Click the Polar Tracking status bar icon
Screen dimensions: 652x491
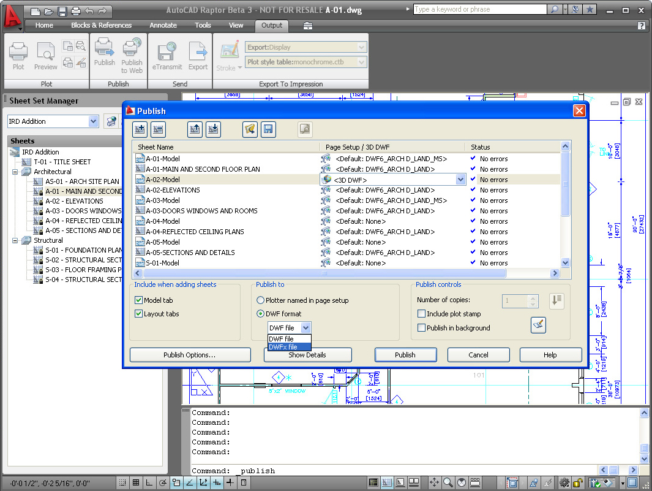click(163, 482)
